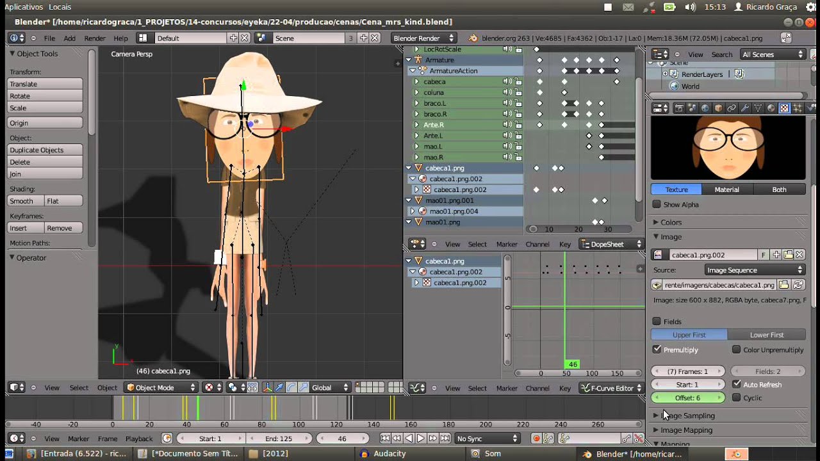
Task: Disable the Premultiply checkbox
Action: (657, 350)
